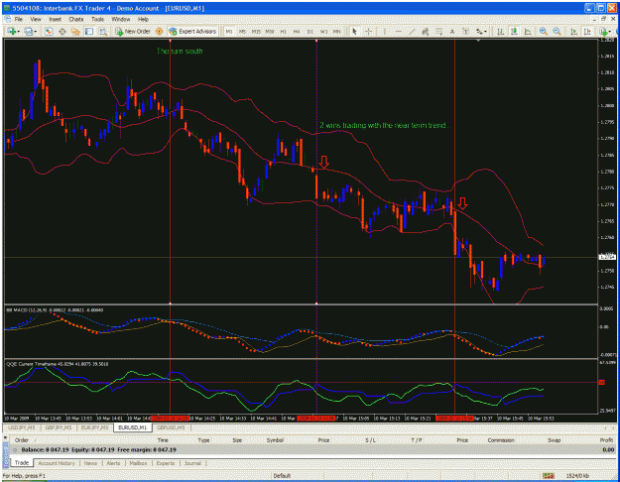Open the Tools menu
Viewport: 620px width, 482px height.
[97, 19]
